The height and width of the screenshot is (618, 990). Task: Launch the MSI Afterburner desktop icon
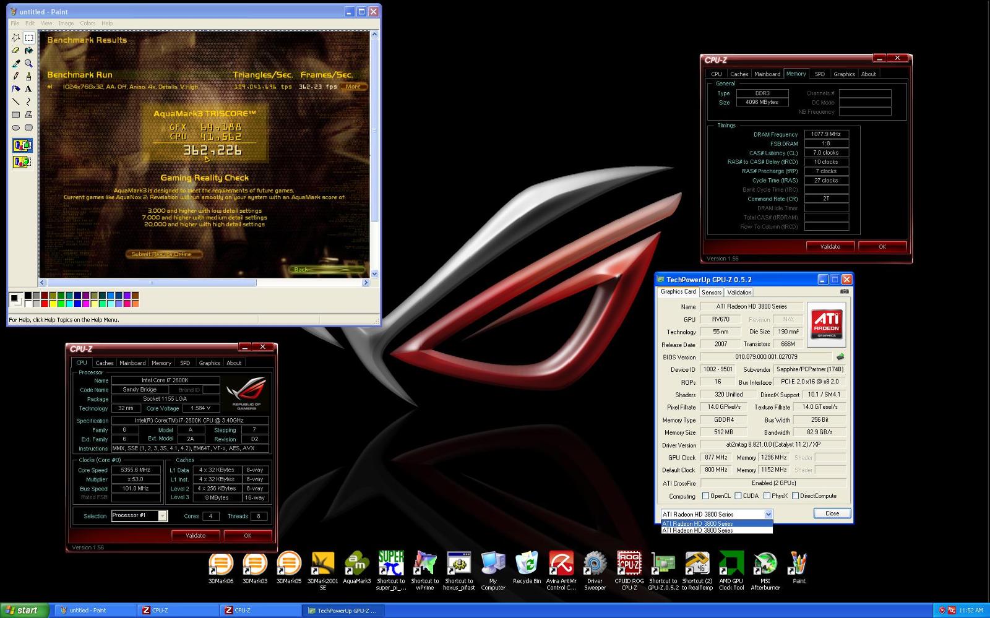click(765, 570)
